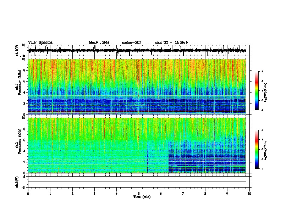Click the "4" kHz tick on ch.2 spectrogram
The width and height of the screenshot is (281, 217).
point(24,151)
